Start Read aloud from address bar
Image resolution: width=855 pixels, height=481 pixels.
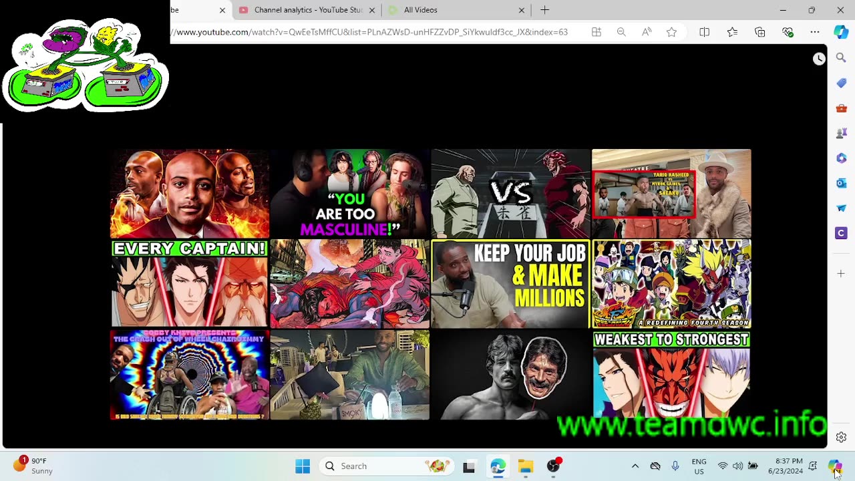(647, 32)
